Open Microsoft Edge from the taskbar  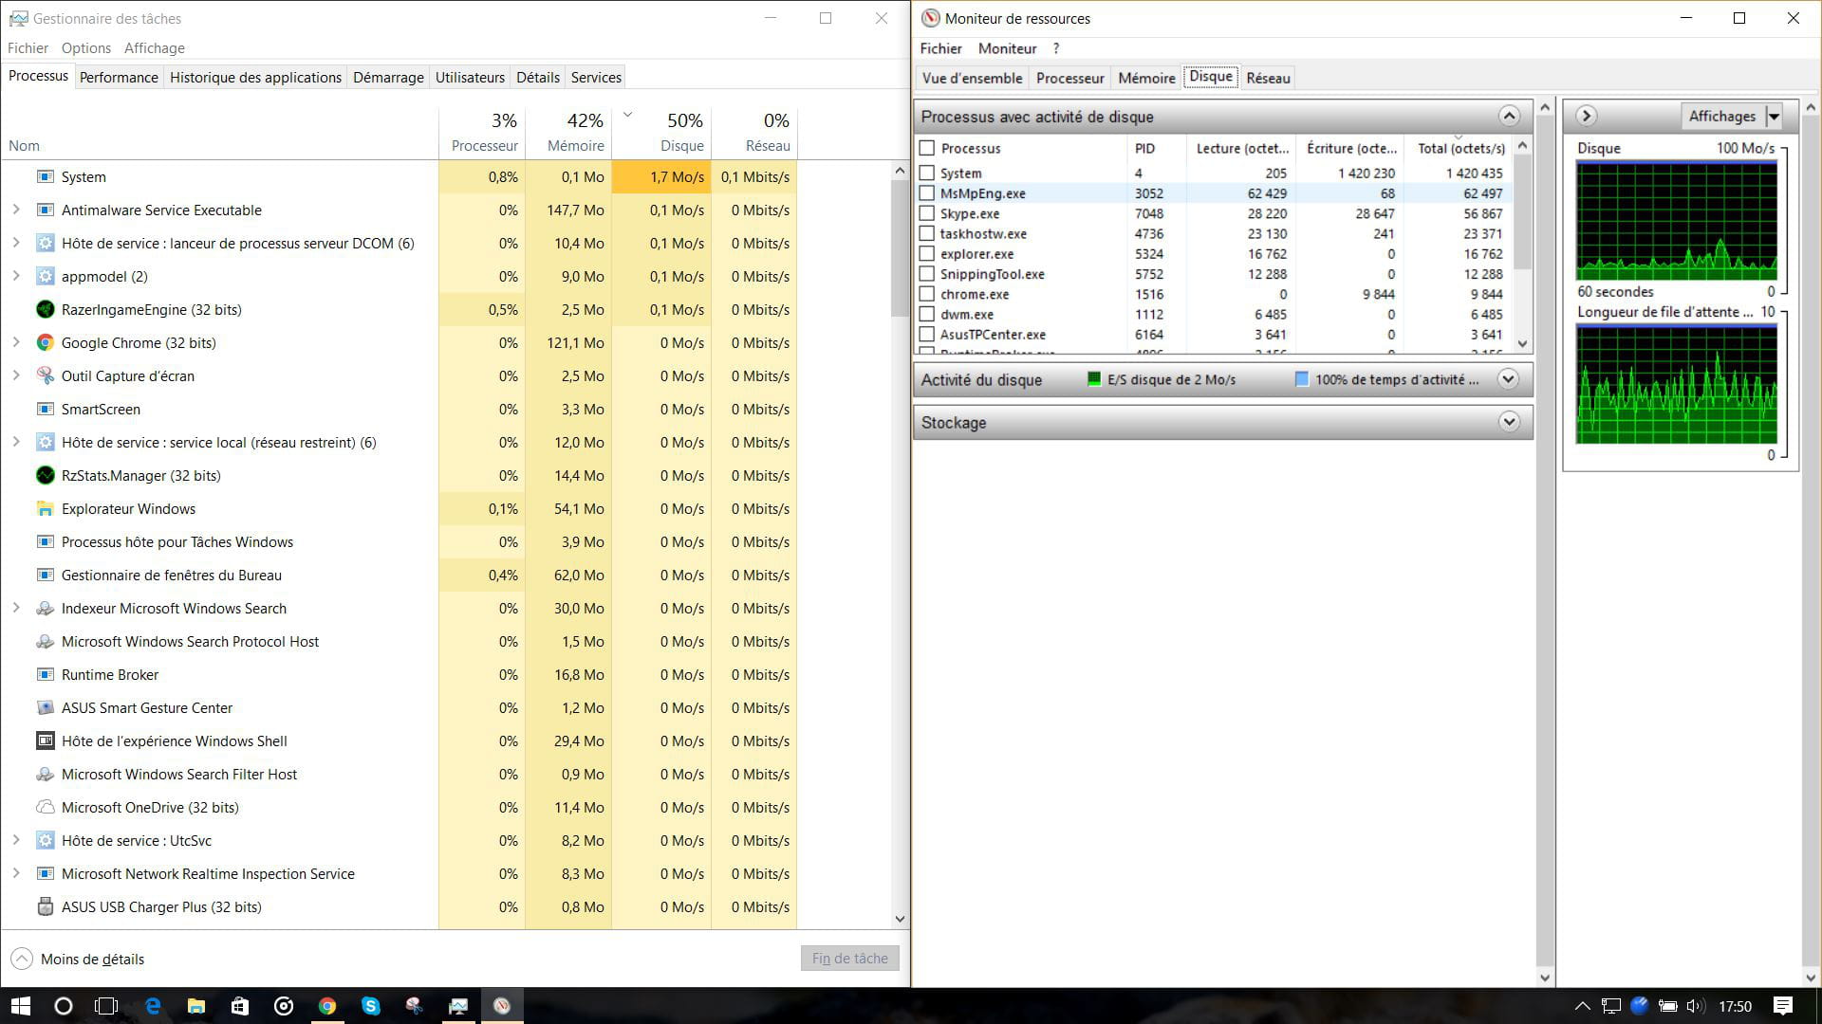(x=153, y=1006)
